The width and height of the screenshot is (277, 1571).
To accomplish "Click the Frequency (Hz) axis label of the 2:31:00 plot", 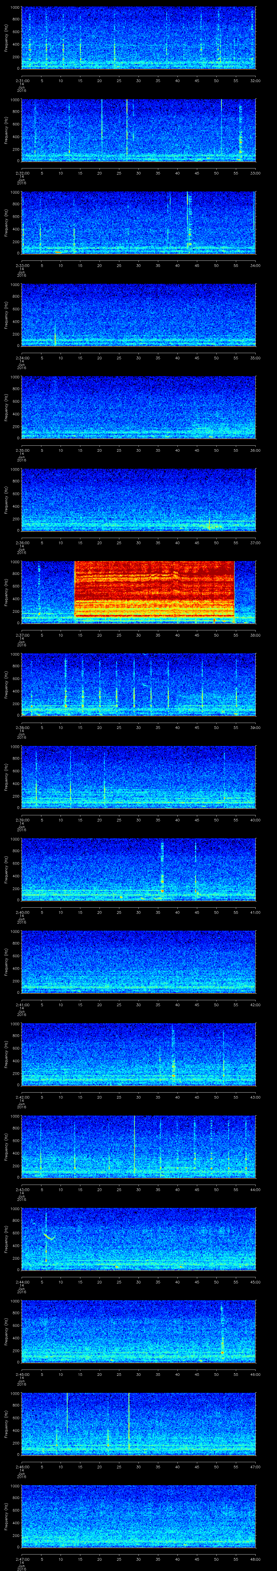I will [6, 38].
